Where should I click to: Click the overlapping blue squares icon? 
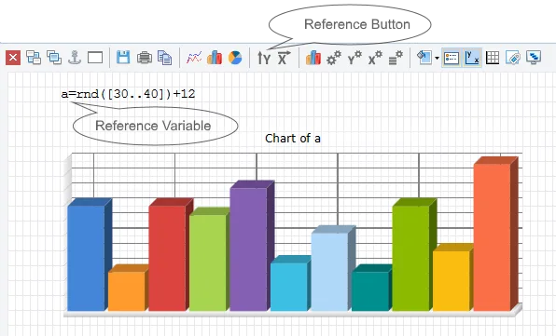point(54,58)
